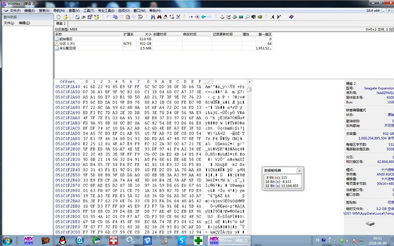
Task: Select the 起始扇区 row in partition list
Action: pos(163,39)
